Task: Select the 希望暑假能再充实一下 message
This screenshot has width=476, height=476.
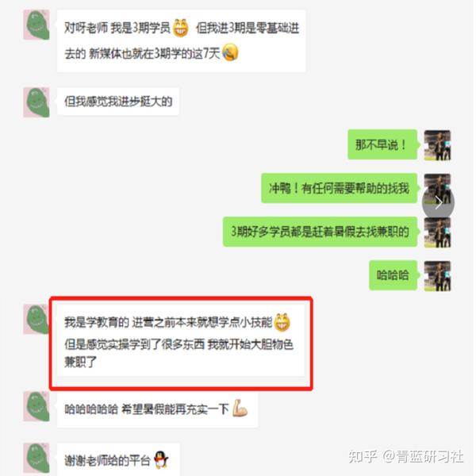Action: tap(158, 409)
